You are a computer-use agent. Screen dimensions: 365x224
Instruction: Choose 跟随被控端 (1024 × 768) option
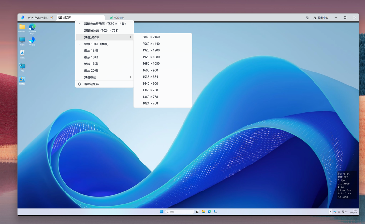coord(104,31)
